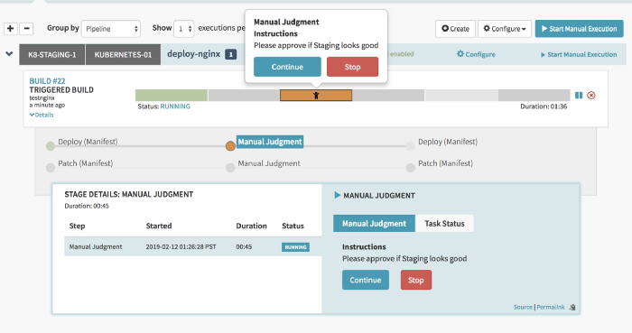Screen dimensions: 632x333
Task: Copy permalink with the clipboard icon
Action: pos(572,307)
